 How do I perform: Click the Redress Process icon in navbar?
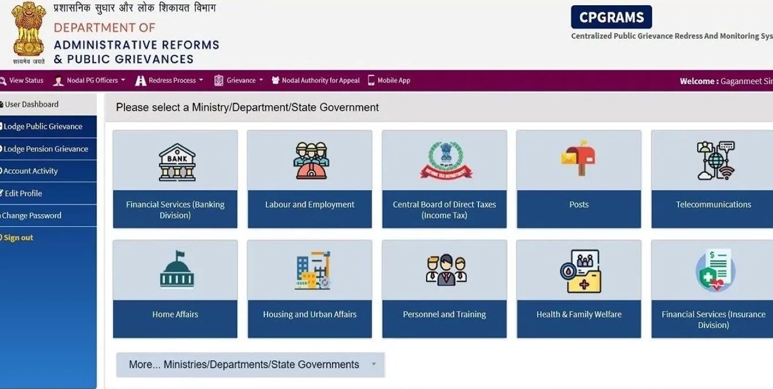coord(141,81)
